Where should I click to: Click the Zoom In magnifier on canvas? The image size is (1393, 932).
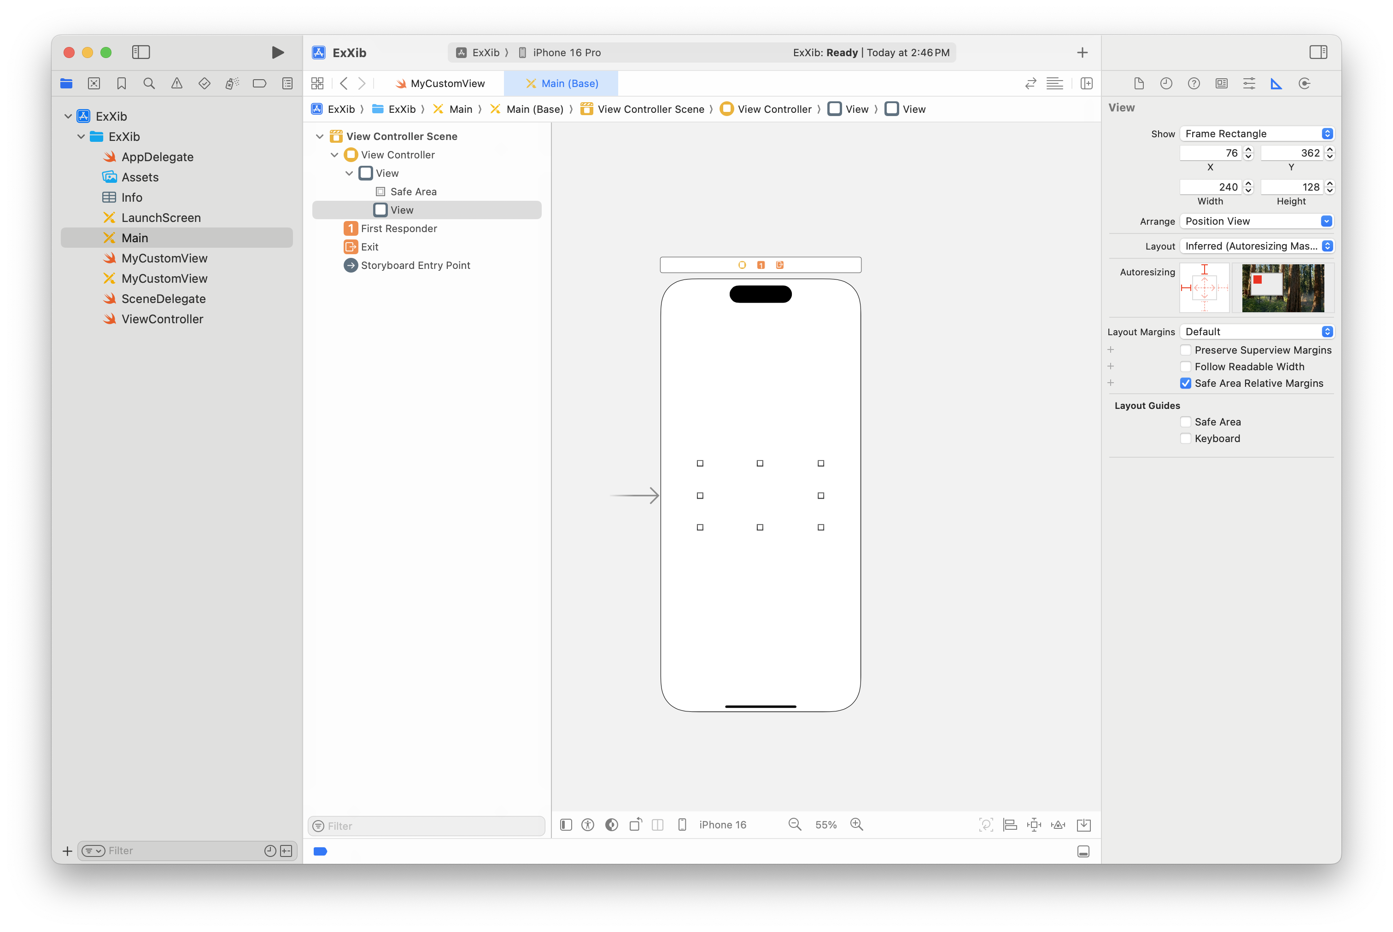point(857,824)
